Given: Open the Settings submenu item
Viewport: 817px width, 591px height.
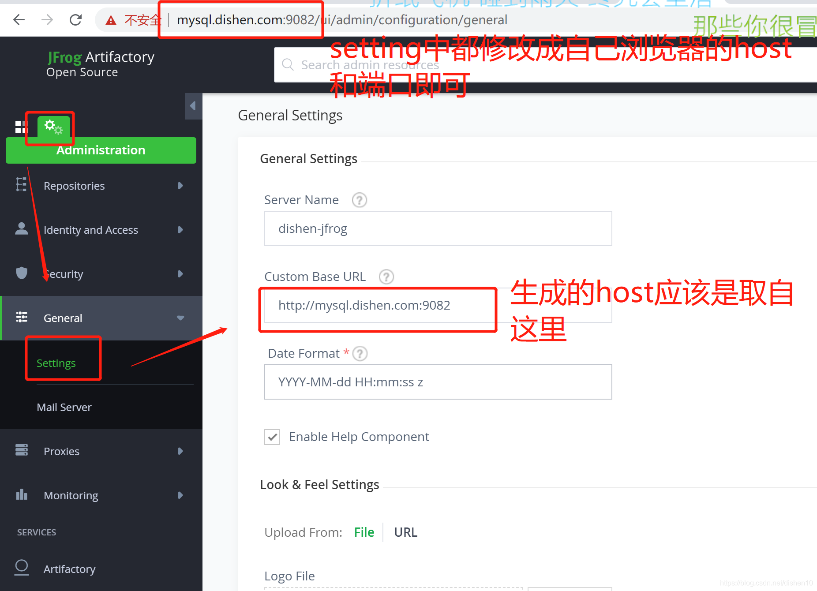Looking at the screenshot, I should click(56, 363).
